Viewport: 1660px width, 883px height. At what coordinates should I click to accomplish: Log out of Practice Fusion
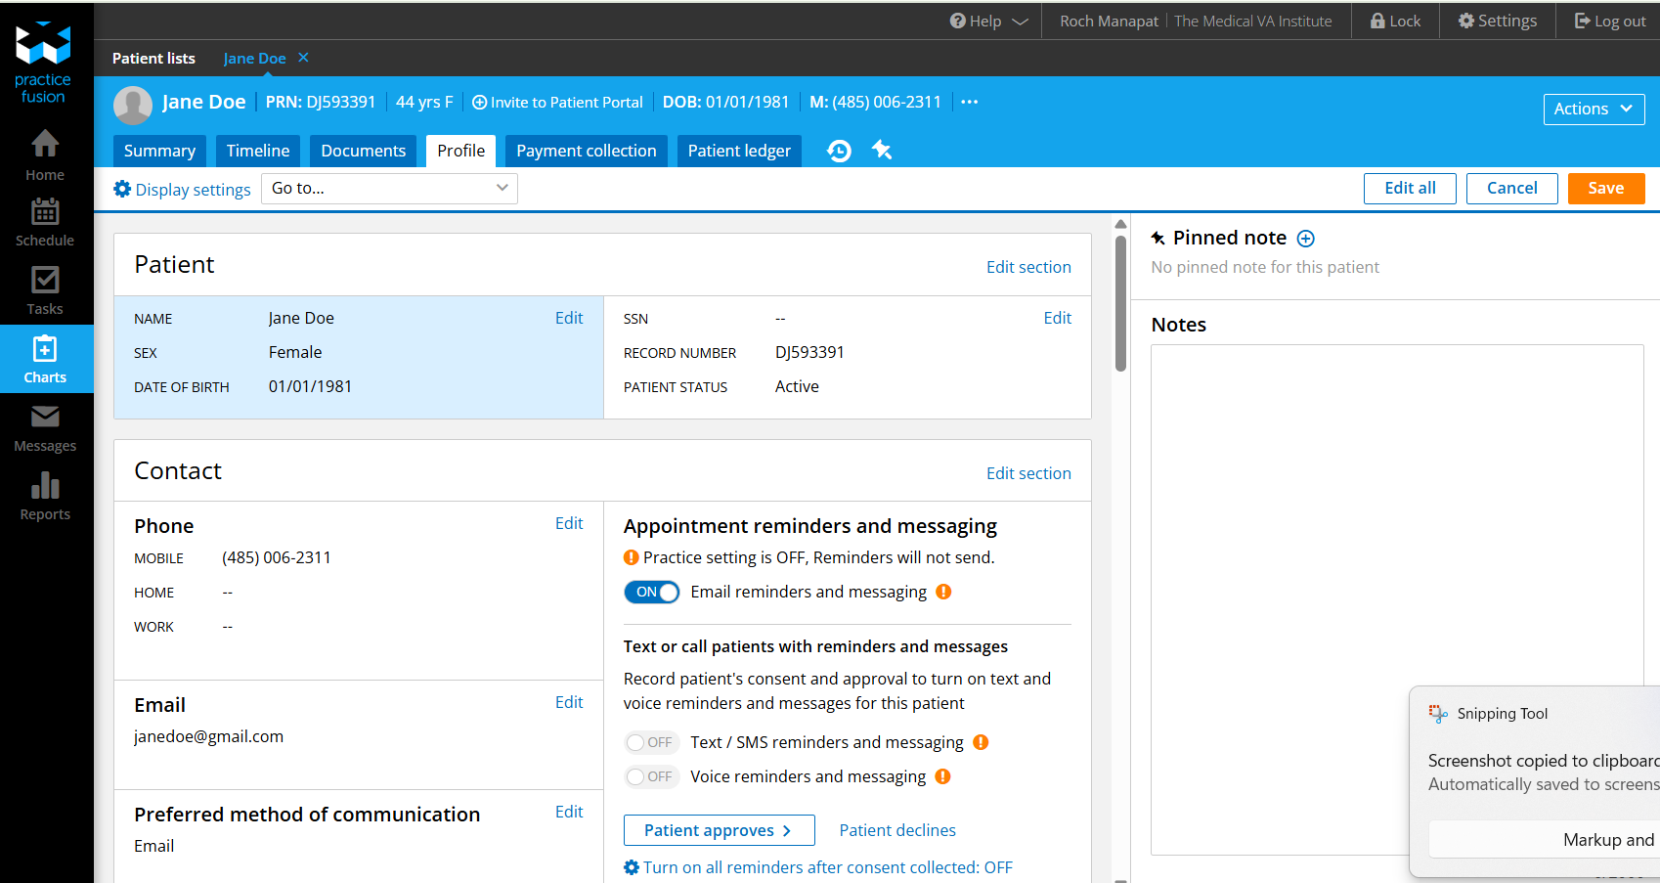tap(1610, 21)
